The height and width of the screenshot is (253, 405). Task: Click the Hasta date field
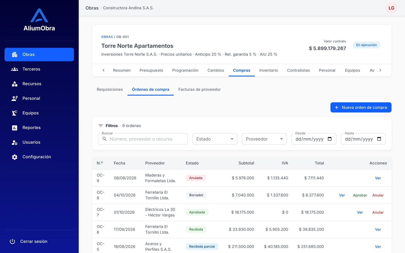pyautogui.click(x=363, y=139)
